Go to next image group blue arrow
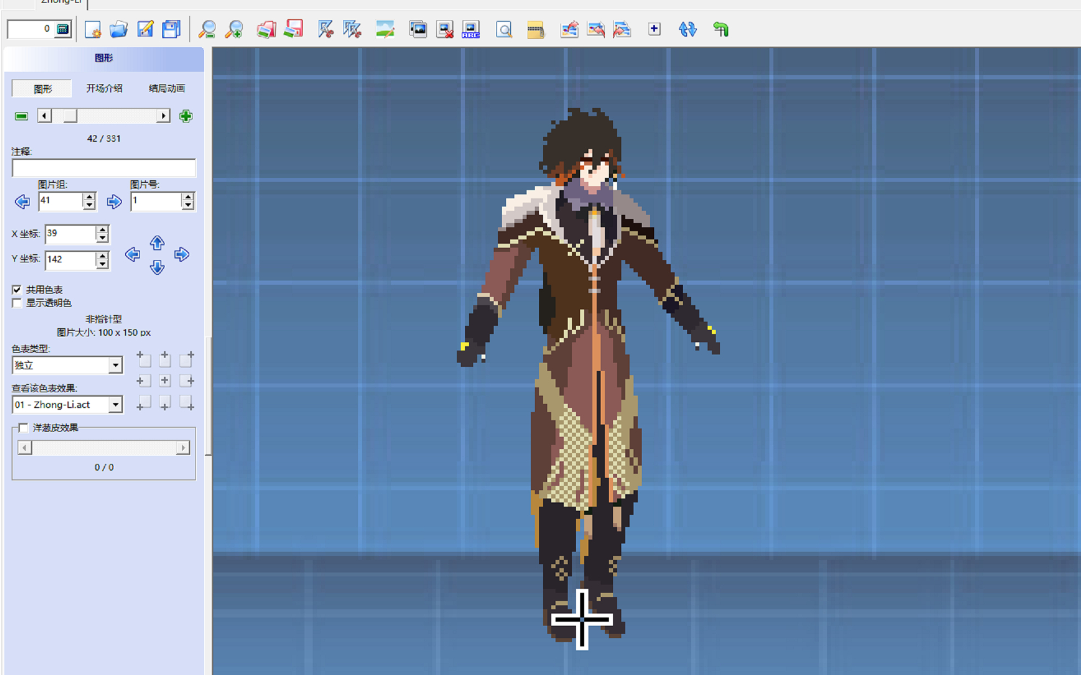Viewport: 1081px width, 675px height. tap(114, 202)
